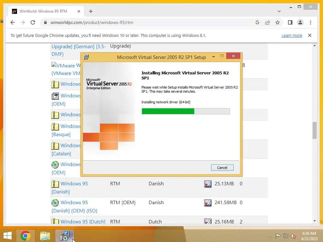Image resolution: width=323 pixels, height=242 pixels.
Task: Open the [Catalan] link
Action: tap(61, 153)
